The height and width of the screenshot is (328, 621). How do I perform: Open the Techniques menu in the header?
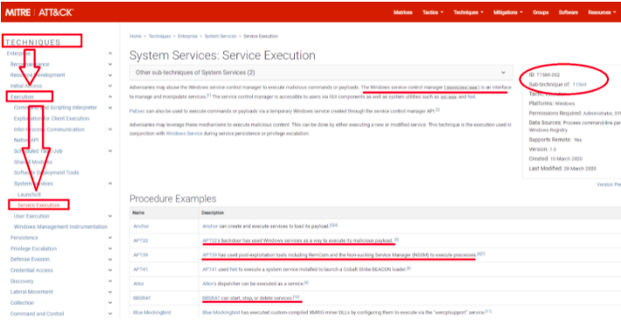[468, 13]
